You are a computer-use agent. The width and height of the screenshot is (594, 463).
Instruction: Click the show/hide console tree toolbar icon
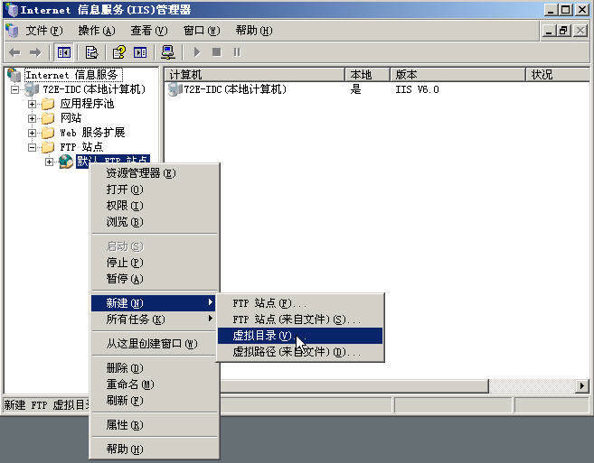point(64,52)
